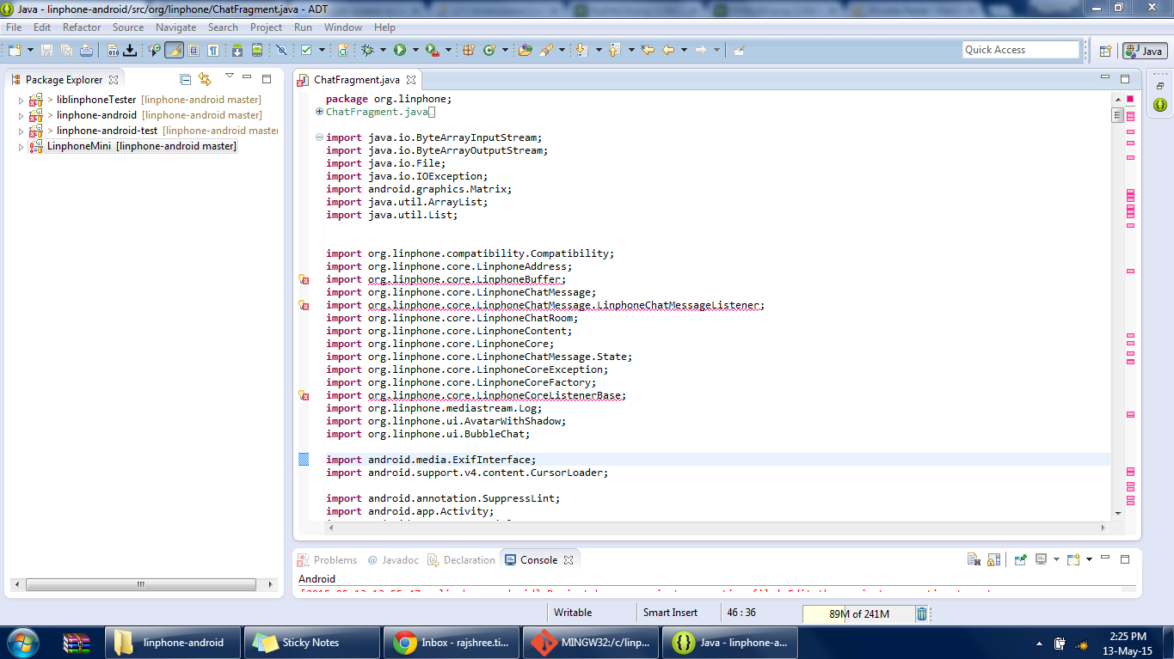Open the Project menu
This screenshot has width=1174, height=659.
tap(266, 27)
